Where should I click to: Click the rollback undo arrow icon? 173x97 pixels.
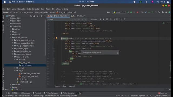(159, 12)
